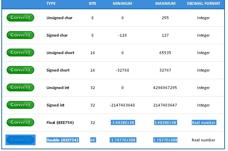Viewport: 228px width, 151px height.
Task: Select Convert next to Unsigned short
Action: (20, 52)
